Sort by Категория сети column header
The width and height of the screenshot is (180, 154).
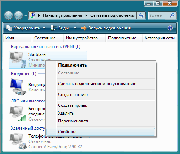click(x=159, y=38)
